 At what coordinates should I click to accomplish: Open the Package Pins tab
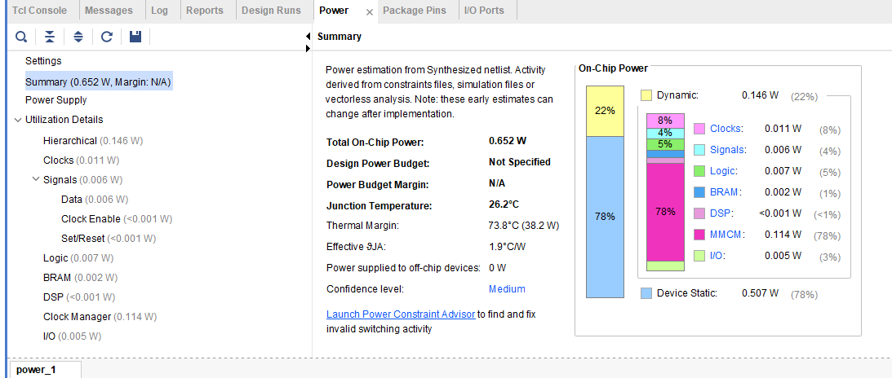tap(415, 11)
